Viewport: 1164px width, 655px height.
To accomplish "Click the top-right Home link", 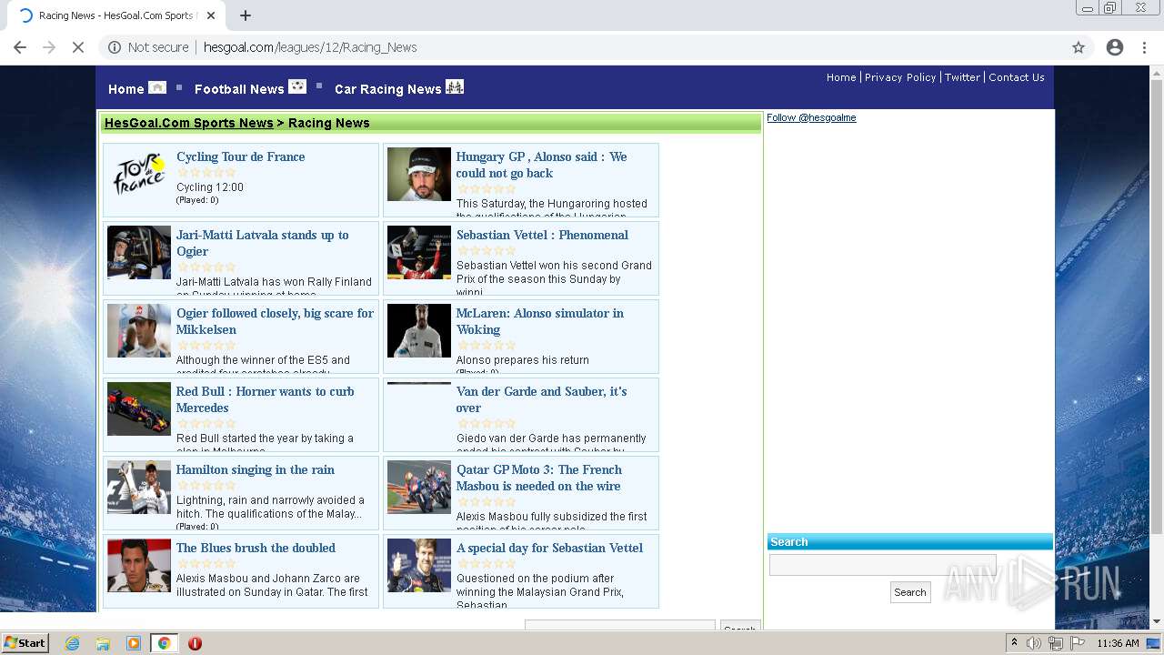I will 841,77.
